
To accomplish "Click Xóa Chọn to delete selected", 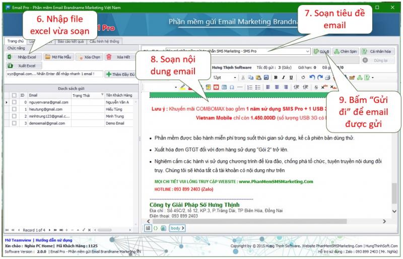I will 90,57.
